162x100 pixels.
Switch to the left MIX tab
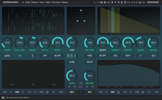click(x=61, y=92)
